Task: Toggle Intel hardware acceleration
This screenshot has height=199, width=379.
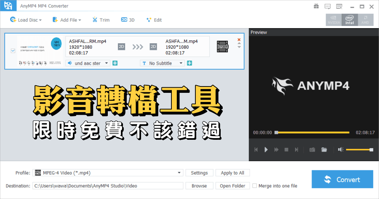Action: (350, 20)
